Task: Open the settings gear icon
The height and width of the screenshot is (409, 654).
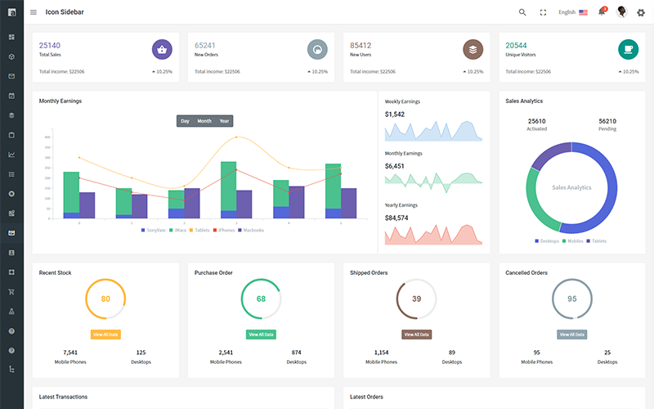Action: [641, 12]
